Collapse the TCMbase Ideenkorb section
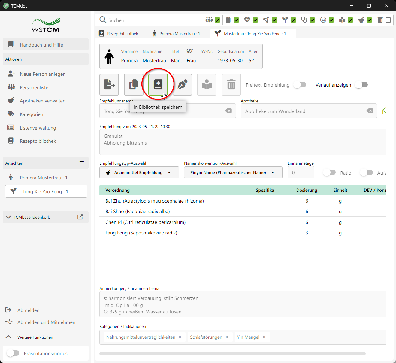Screen dimensions: 396x363 [x=8, y=217]
